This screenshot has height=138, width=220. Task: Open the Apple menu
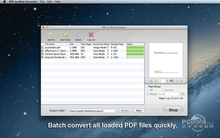coord(4,2)
